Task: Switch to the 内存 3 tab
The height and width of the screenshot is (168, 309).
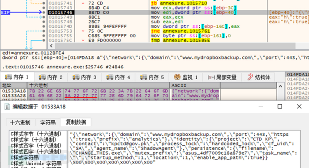Action: pos(85,77)
